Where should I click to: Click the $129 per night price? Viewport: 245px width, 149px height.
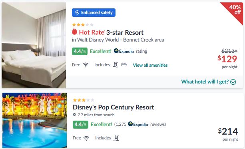[227, 59]
